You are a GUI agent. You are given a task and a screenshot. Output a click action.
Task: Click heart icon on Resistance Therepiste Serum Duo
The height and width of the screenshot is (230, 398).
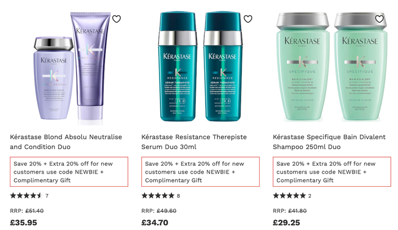pyautogui.click(x=248, y=19)
